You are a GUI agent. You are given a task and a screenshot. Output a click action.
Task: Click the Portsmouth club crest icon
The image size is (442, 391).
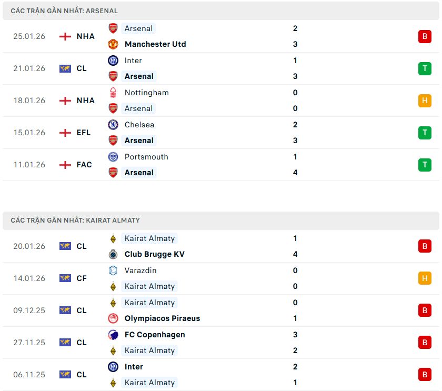point(113,157)
